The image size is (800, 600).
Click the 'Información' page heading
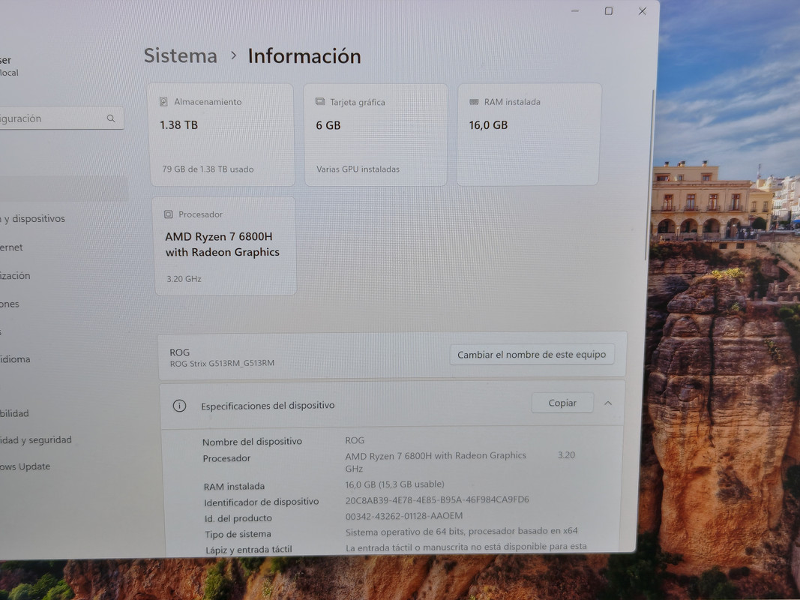(x=304, y=56)
